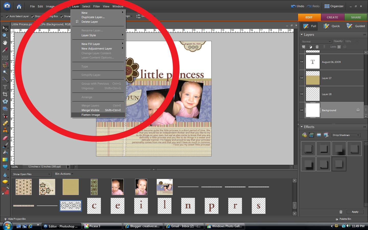Show Photo Effects in Effects panel
The image size is (368, 230).
[319, 135]
